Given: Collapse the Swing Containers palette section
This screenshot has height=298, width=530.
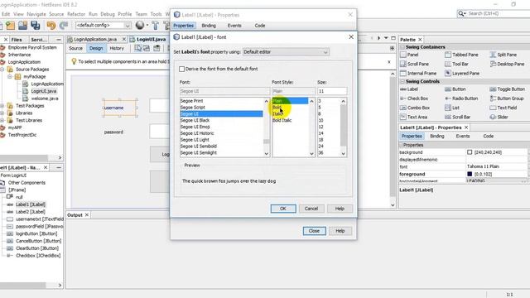Looking at the screenshot, I should tap(402, 47).
